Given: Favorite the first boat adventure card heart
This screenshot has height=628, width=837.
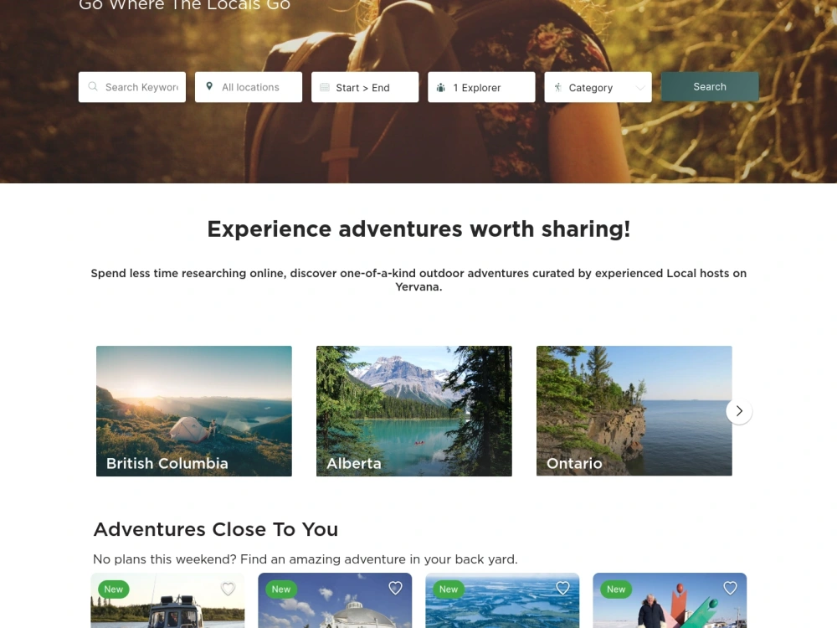Looking at the screenshot, I should [228, 589].
